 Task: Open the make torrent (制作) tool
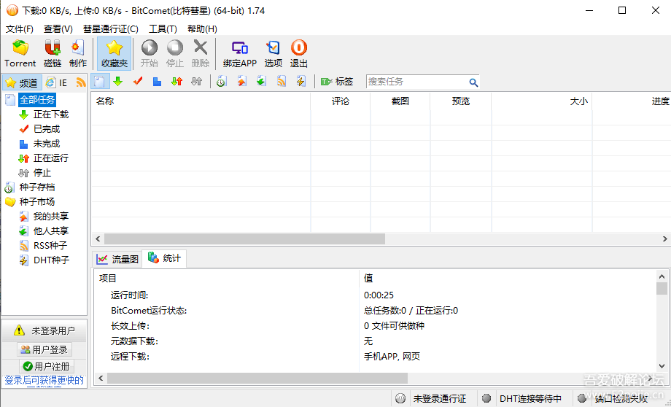pyautogui.click(x=78, y=53)
